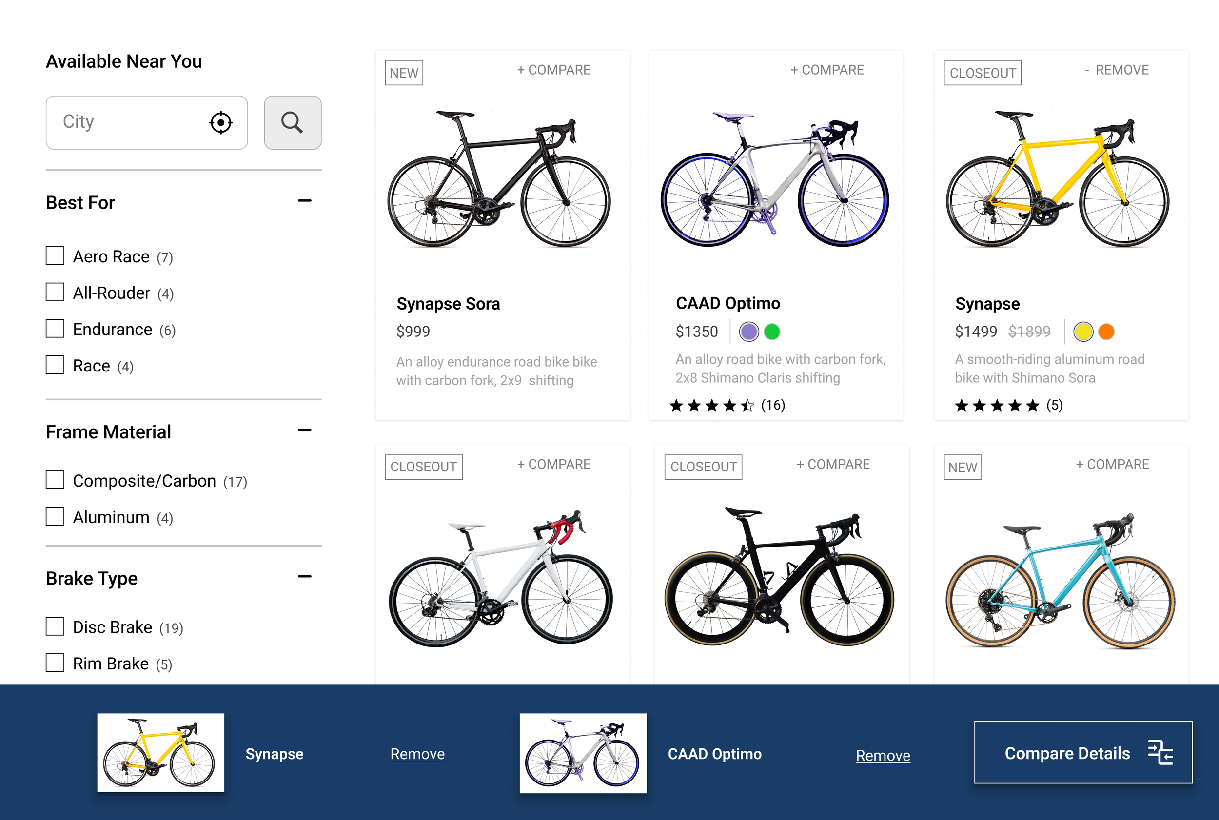
Task: Click REMOVE on the Synapse product card
Action: 1117,70
